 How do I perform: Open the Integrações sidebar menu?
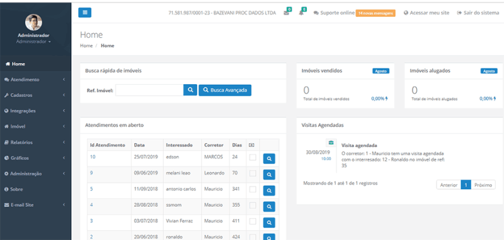tap(35, 111)
